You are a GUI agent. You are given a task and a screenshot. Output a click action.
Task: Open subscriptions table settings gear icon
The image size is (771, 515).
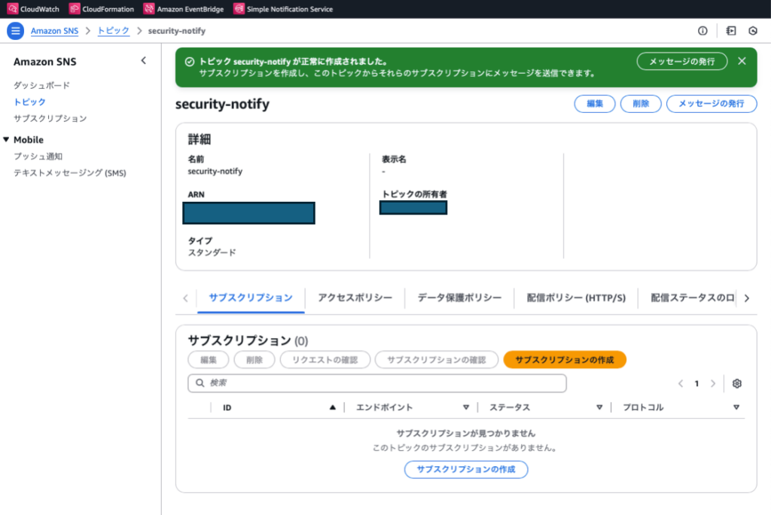(737, 383)
